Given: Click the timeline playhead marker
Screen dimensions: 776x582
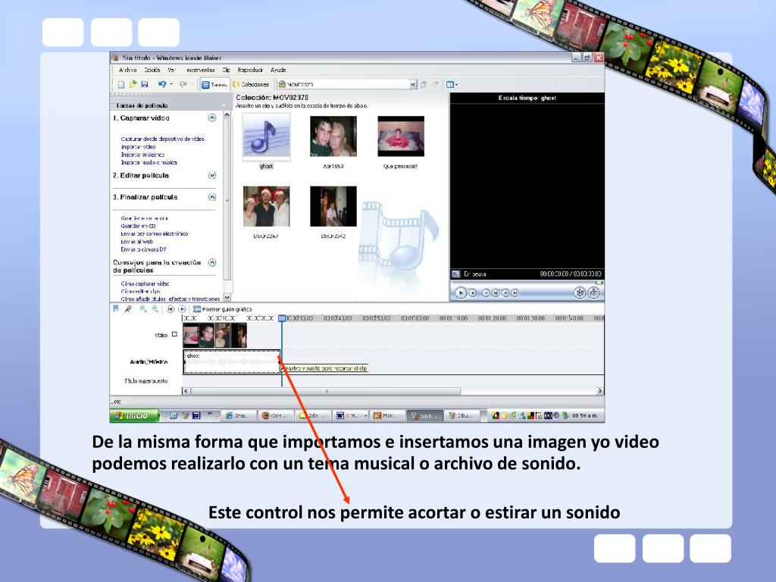Looking at the screenshot, I should (x=282, y=318).
